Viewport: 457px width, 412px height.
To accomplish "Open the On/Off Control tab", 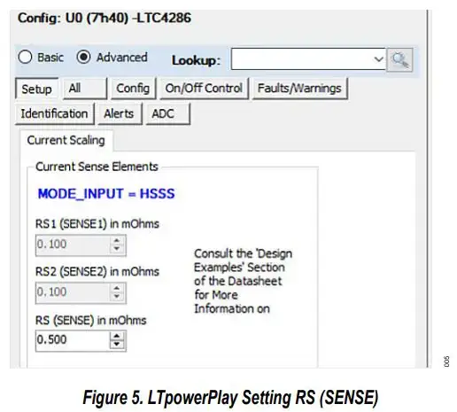I will pos(204,88).
